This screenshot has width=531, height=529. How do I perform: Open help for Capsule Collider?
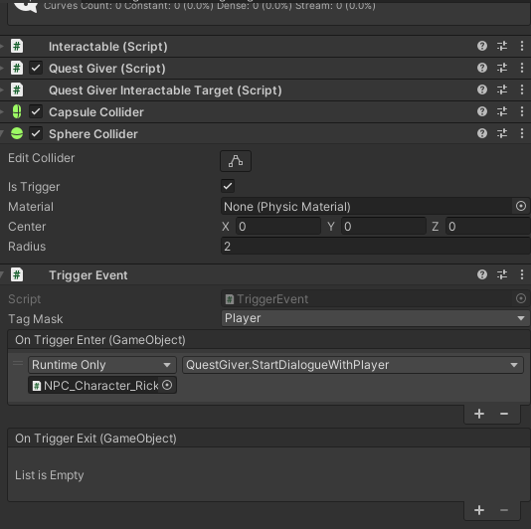[x=482, y=111]
